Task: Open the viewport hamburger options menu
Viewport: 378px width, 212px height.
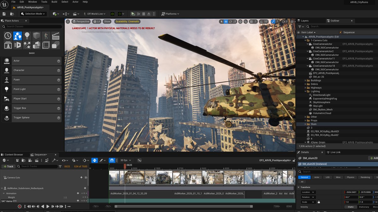Action: pos(68,21)
